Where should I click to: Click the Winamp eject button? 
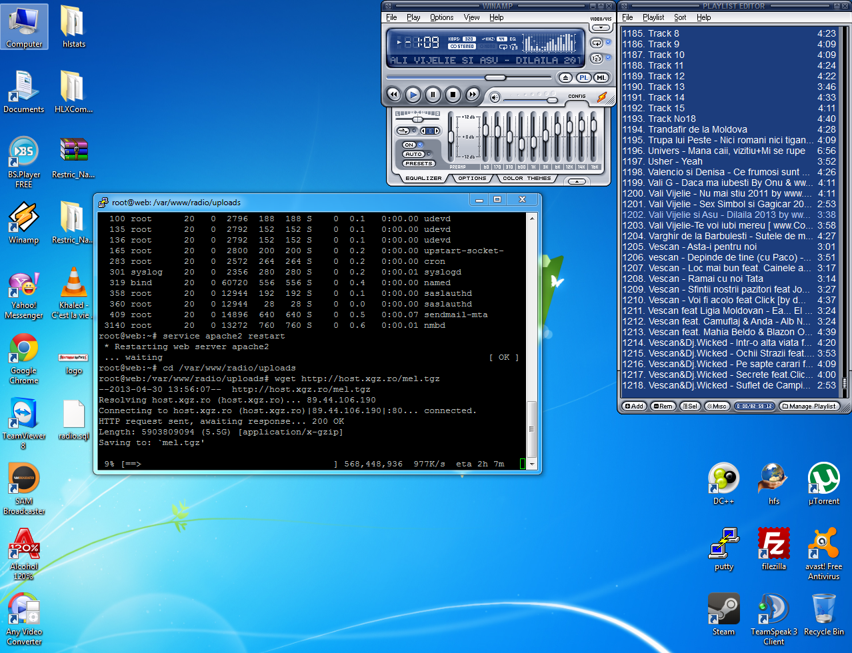tap(565, 77)
